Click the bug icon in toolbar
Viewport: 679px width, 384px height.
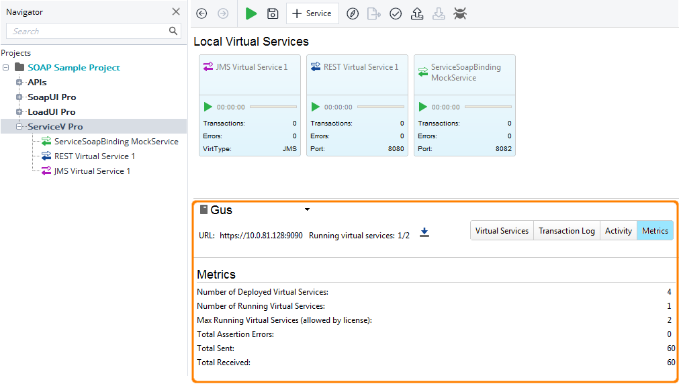point(460,14)
